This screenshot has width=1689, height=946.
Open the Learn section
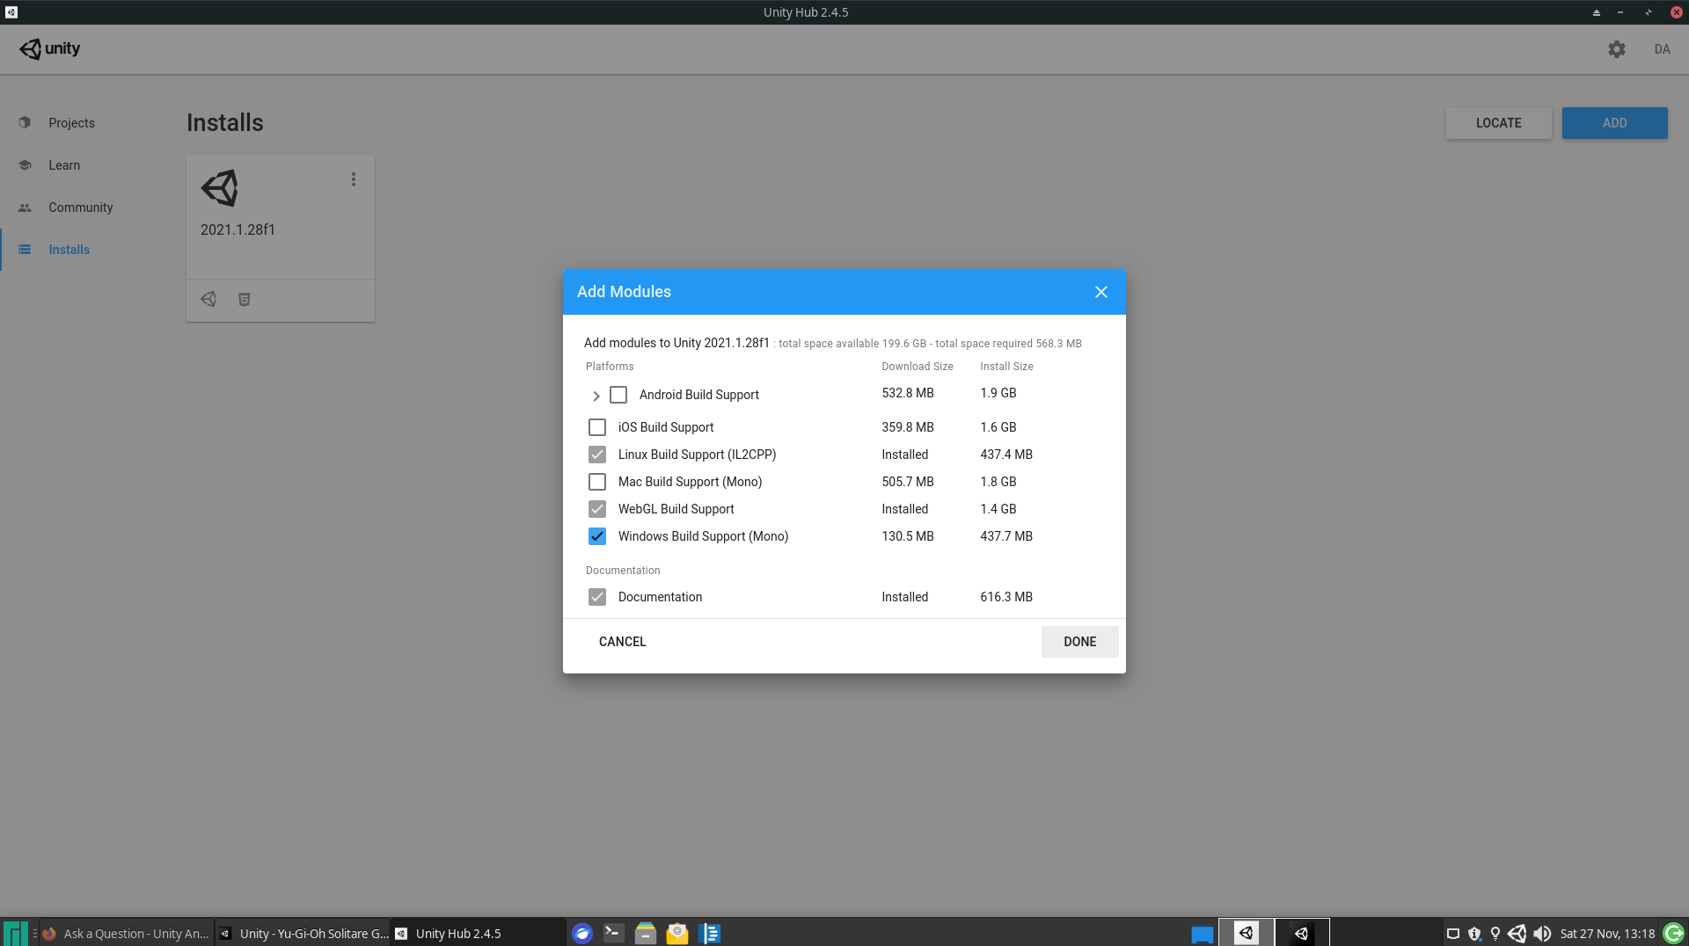[64, 165]
